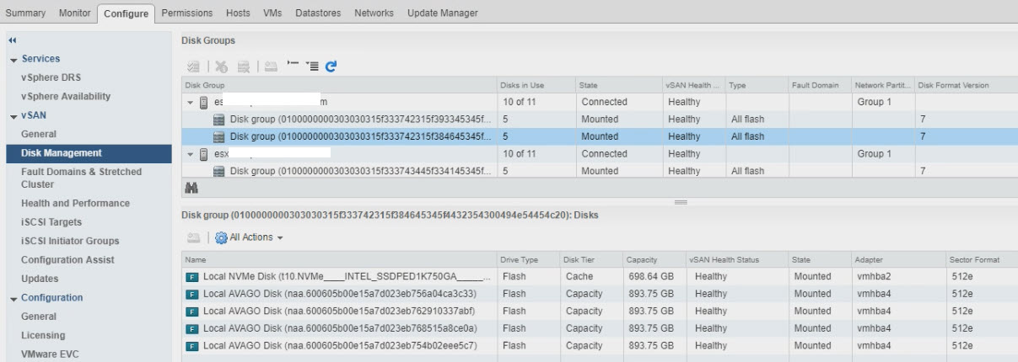This screenshot has width=1018, height=362.
Task: Switch to the Monitor tab
Action: 76,13
